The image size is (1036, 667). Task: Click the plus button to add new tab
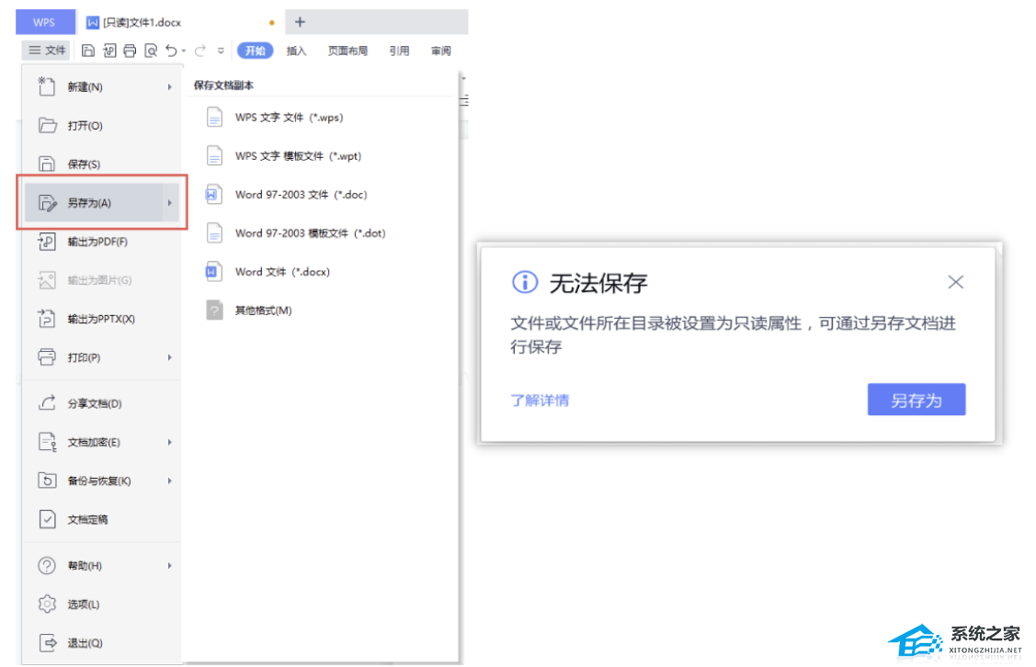click(300, 22)
